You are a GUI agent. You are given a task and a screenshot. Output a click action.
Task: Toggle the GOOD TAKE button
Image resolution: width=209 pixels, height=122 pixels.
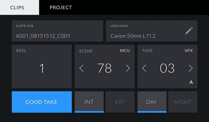click(42, 102)
